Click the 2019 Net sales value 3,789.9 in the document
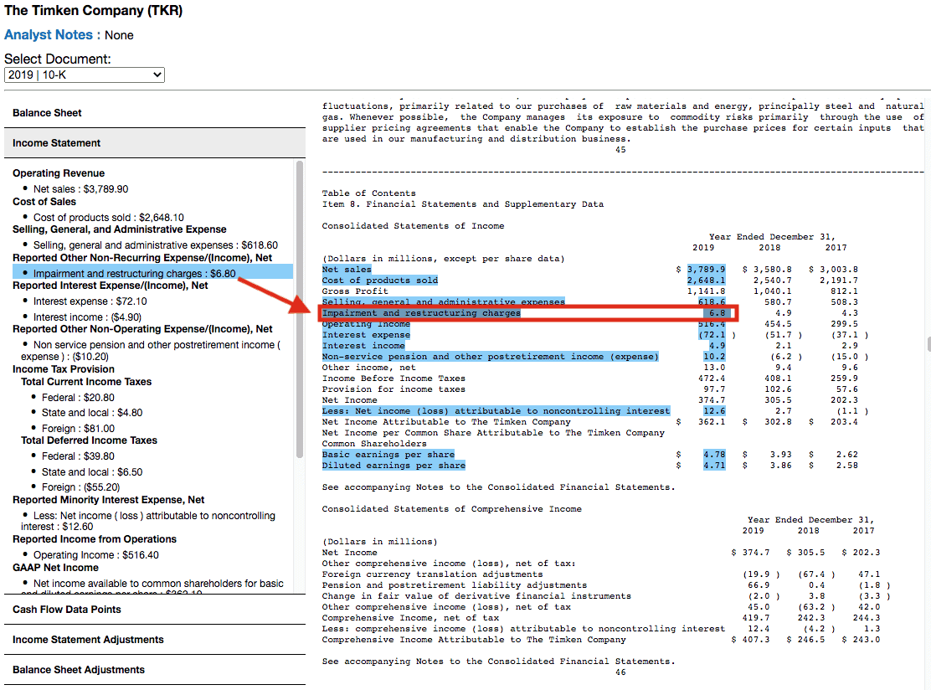The height and width of the screenshot is (690, 931). 706,270
